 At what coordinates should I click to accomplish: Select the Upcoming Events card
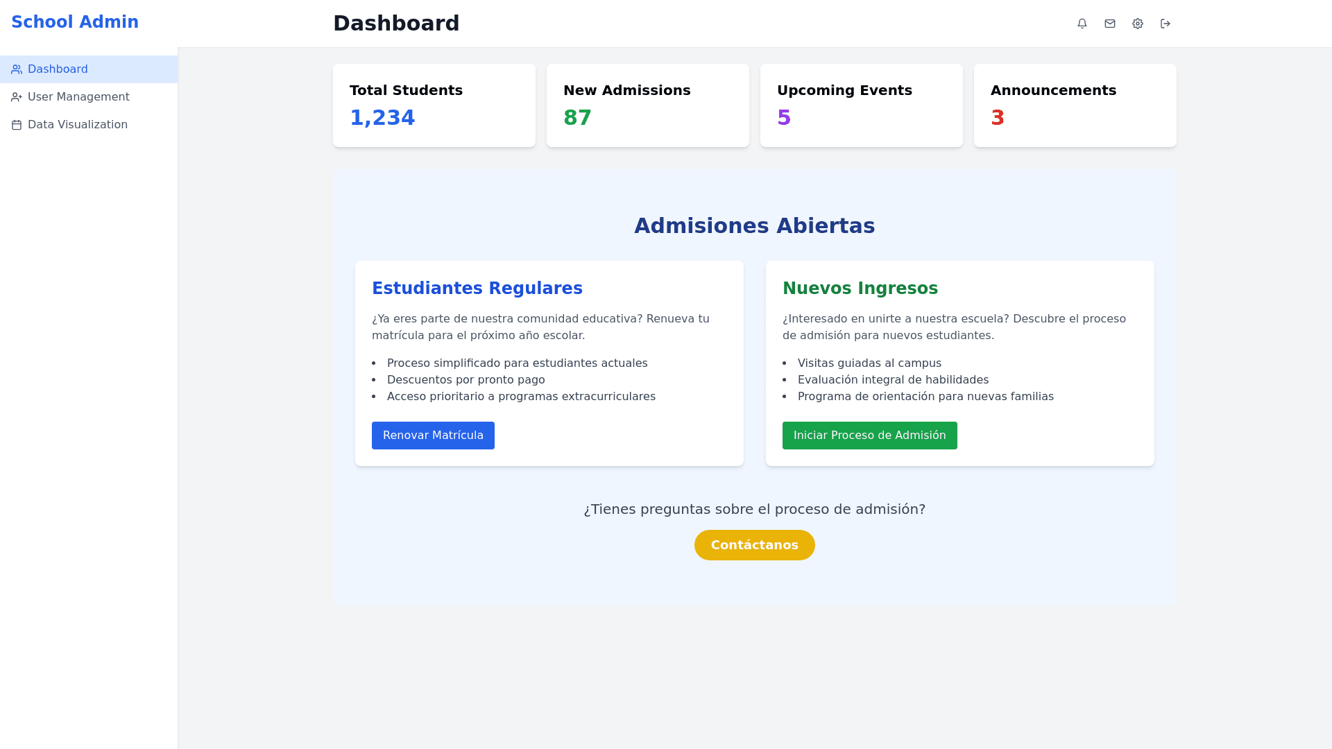pos(861,105)
